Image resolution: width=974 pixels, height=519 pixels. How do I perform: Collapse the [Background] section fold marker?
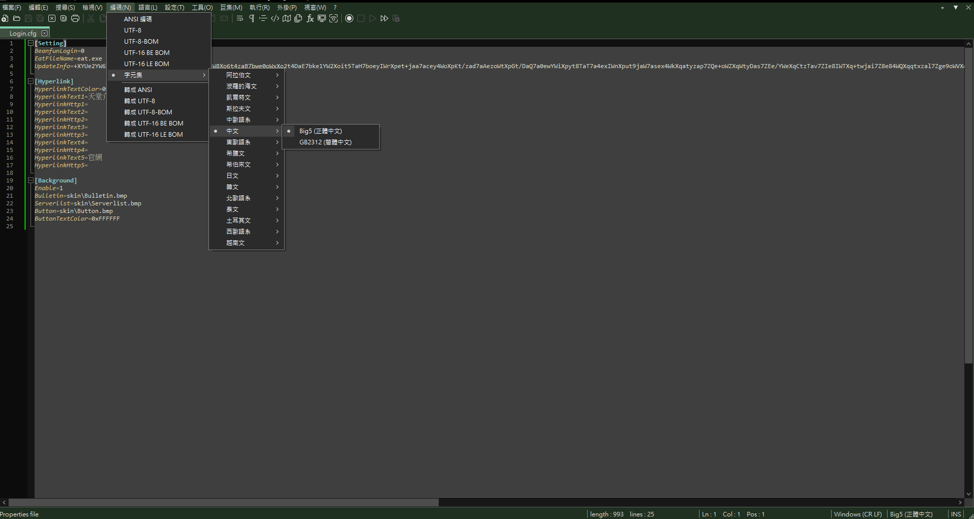pos(31,180)
